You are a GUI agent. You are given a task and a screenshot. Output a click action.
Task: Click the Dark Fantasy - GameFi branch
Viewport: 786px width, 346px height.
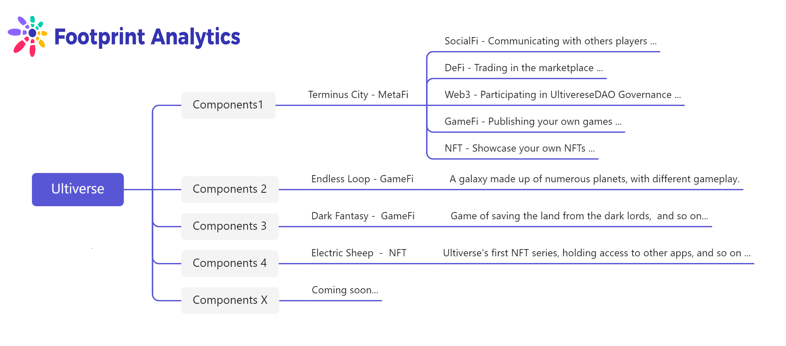pos(363,216)
